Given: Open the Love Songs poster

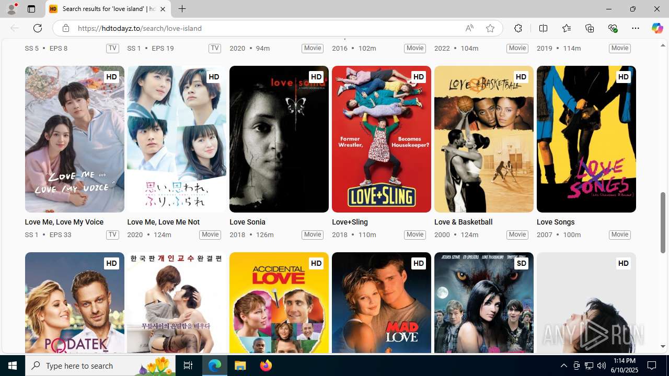Looking at the screenshot, I should [586, 139].
